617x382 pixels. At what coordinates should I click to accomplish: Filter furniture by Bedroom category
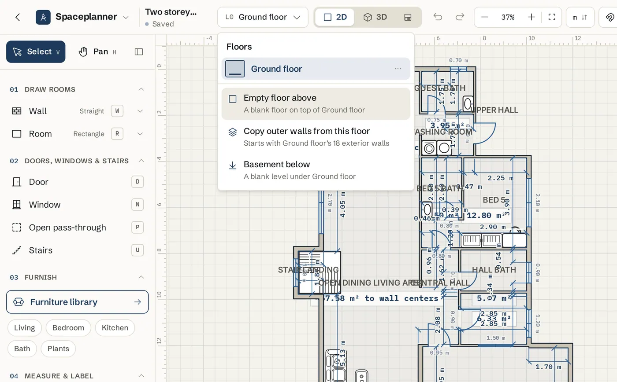[68, 328]
